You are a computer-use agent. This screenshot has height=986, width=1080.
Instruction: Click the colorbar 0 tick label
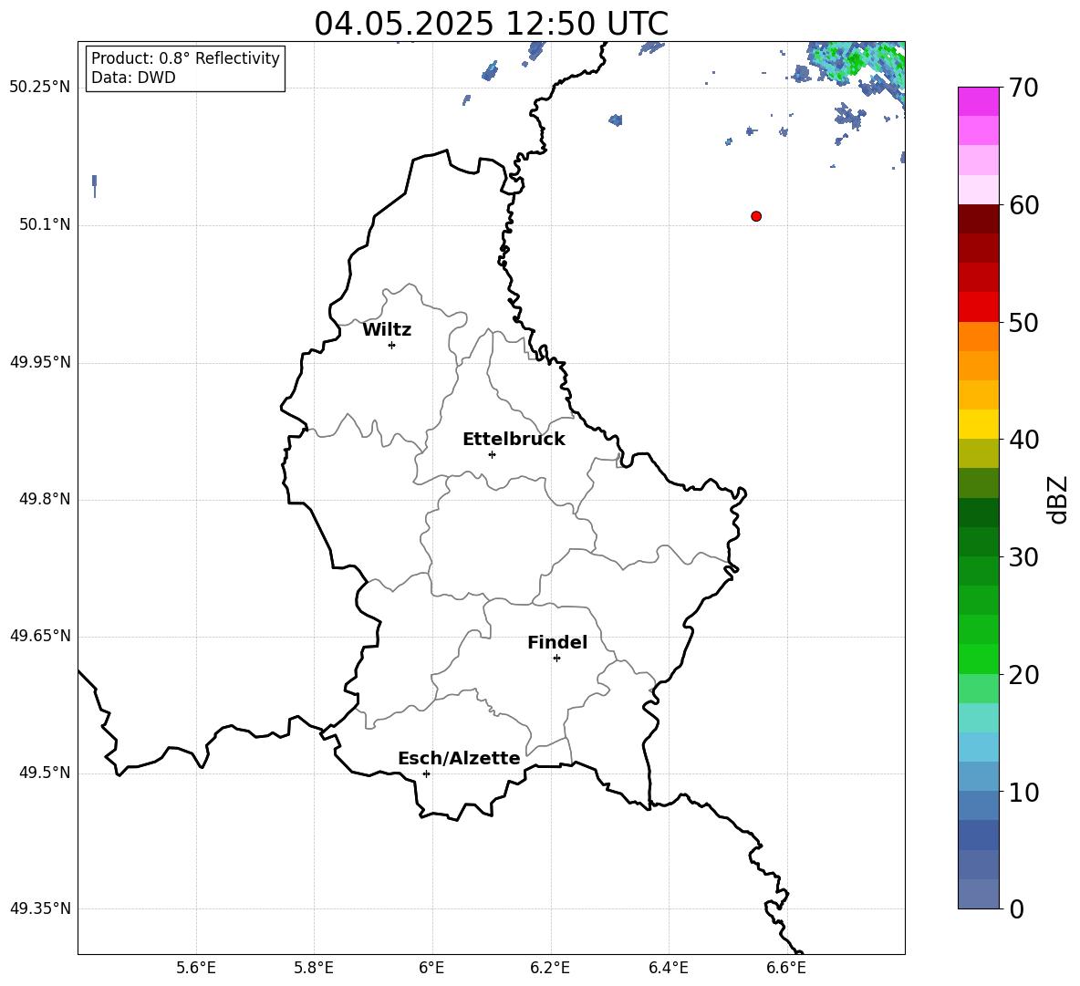[x=1017, y=908]
